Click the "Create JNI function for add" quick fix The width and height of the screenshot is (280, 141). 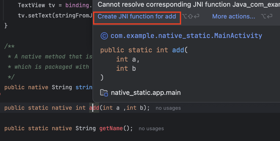[x=137, y=16]
